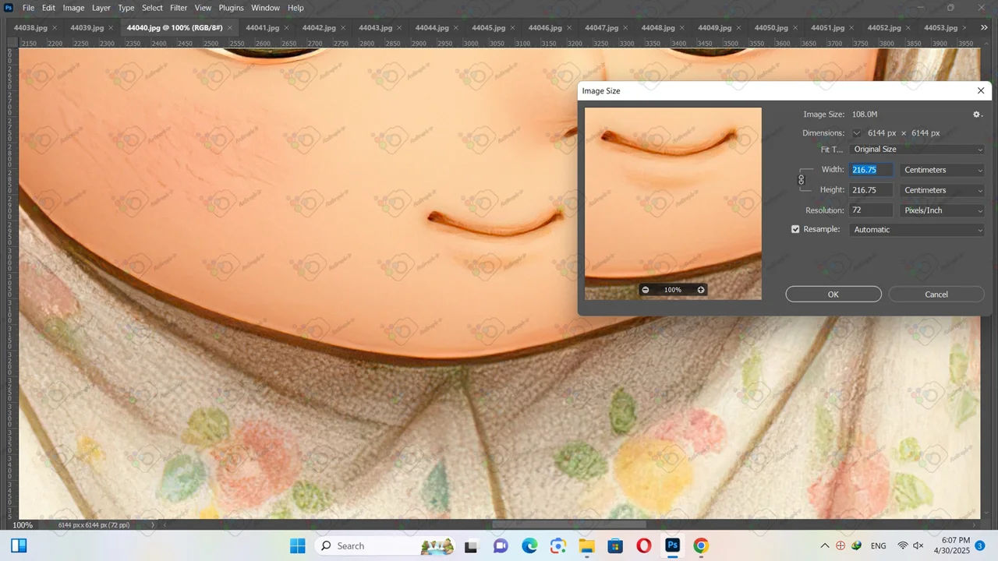998x561 pixels.
Task: Open Opera browser from the taskbar
Action: coord(643,545)
